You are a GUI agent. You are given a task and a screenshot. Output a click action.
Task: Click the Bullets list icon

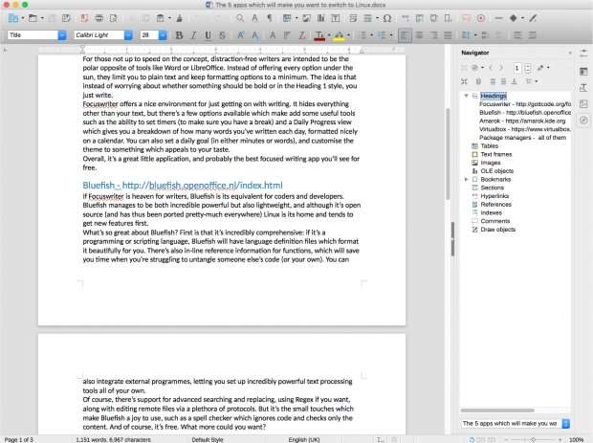coord(363,35)
